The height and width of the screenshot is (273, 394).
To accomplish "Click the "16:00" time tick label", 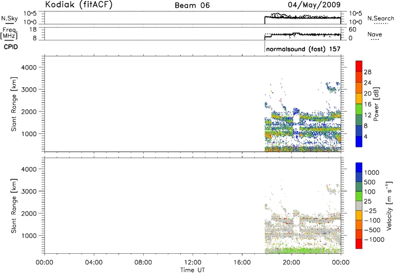I will pos(242,263).
